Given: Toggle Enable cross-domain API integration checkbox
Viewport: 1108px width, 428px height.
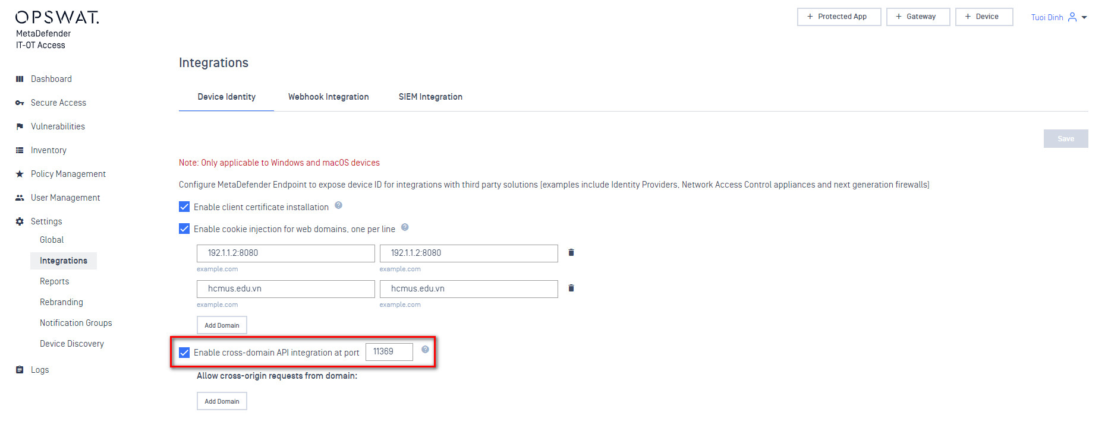Looking at the screenshot, I should [184, 353].
